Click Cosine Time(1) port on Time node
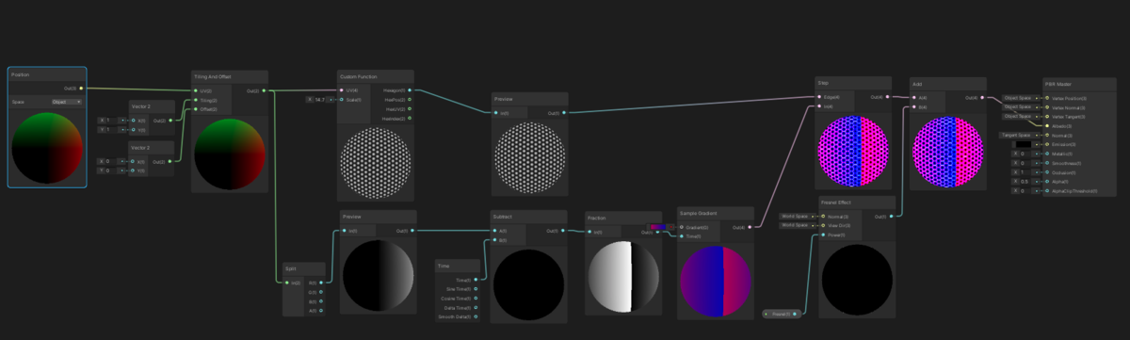 pos(476,299)
